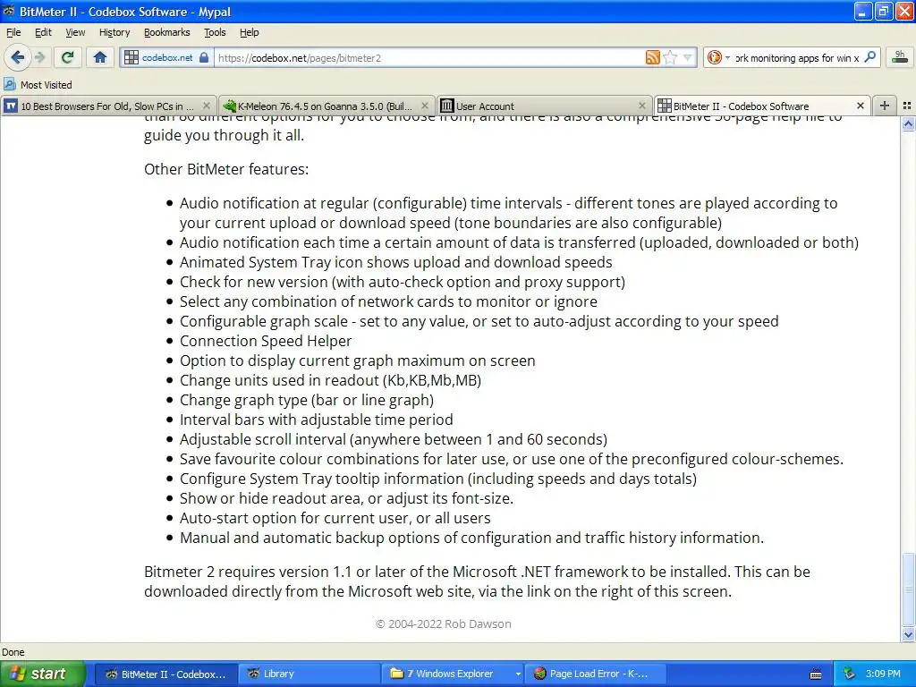Click the Windows Start button

42,674
